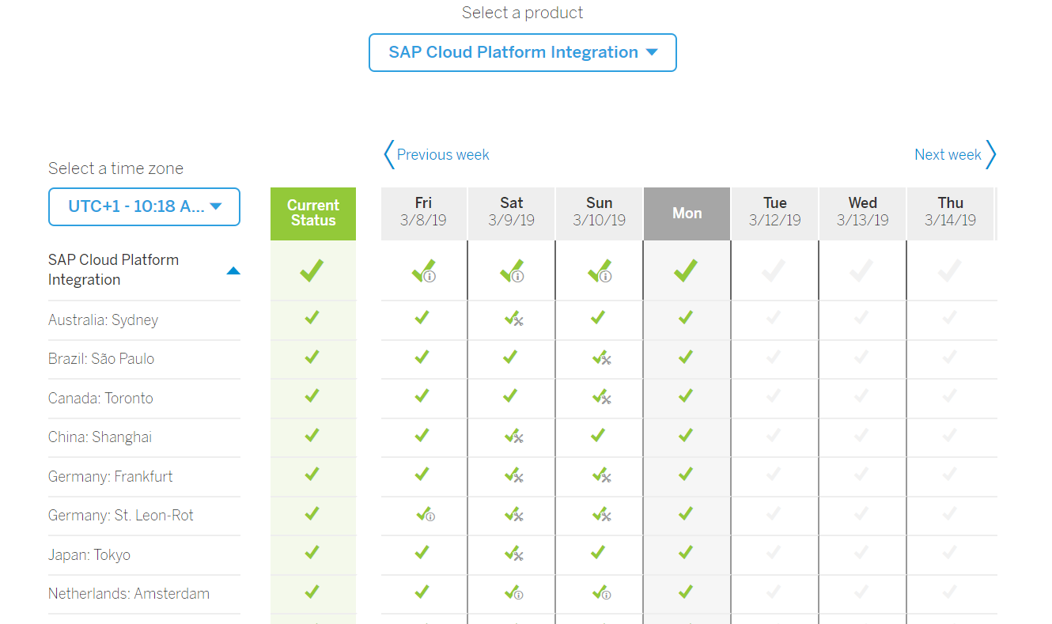Click Sunday maintenance icon for Brazil: São Paulo
This screenshot has width=1052, height=624.
click(x=602, y=357)
